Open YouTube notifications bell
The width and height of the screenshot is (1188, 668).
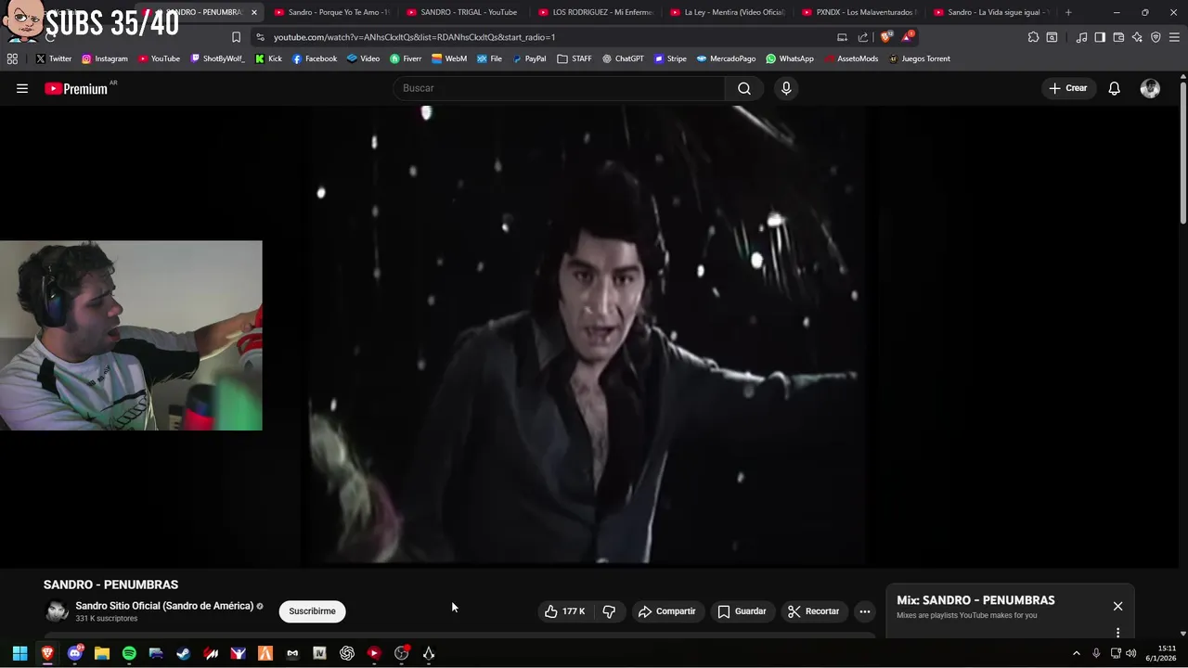pos(1114,88)
